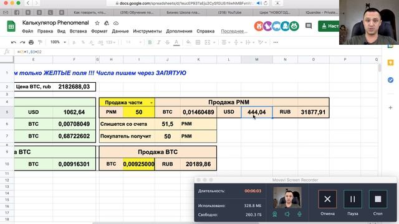Toggle microphone in Movavi recorder
The height and width of the screenshot is (224, 399).
coord(299,214)
